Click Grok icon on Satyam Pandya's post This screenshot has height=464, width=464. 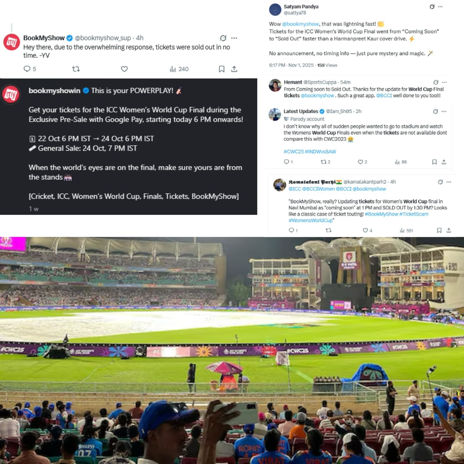click(x=432, y=7)
